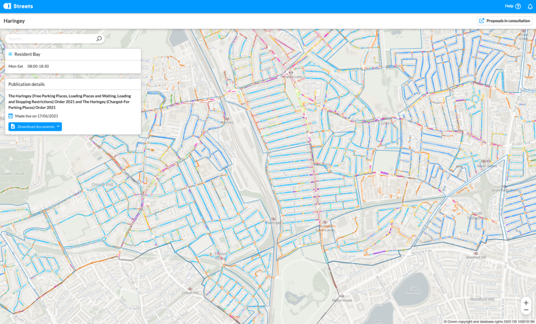
Task: Click the Streets logo icon
Action: pos(6,6)
